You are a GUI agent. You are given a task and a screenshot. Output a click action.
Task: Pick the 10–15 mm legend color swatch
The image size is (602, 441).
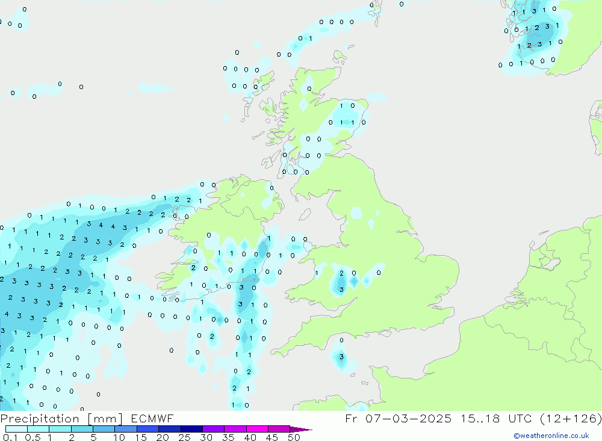point(126,429)
